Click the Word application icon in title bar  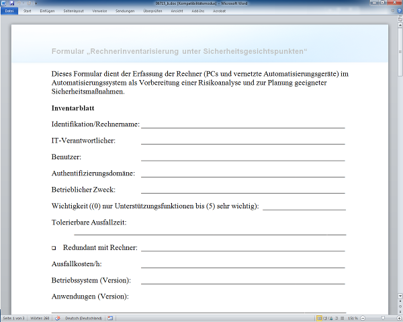(3, 3)
